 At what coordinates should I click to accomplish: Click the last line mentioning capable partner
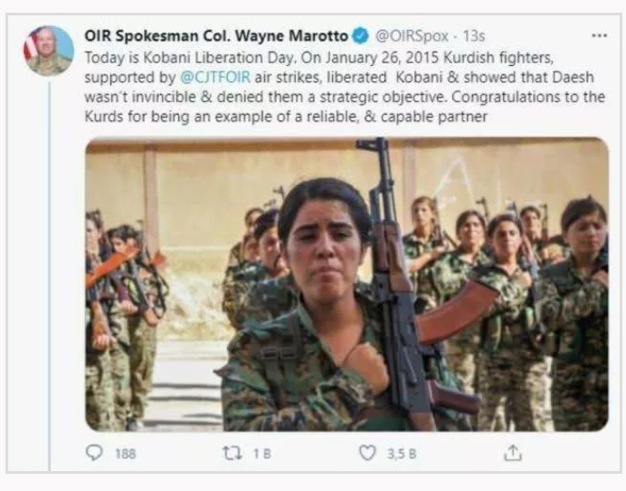click(x=286, y=117)
